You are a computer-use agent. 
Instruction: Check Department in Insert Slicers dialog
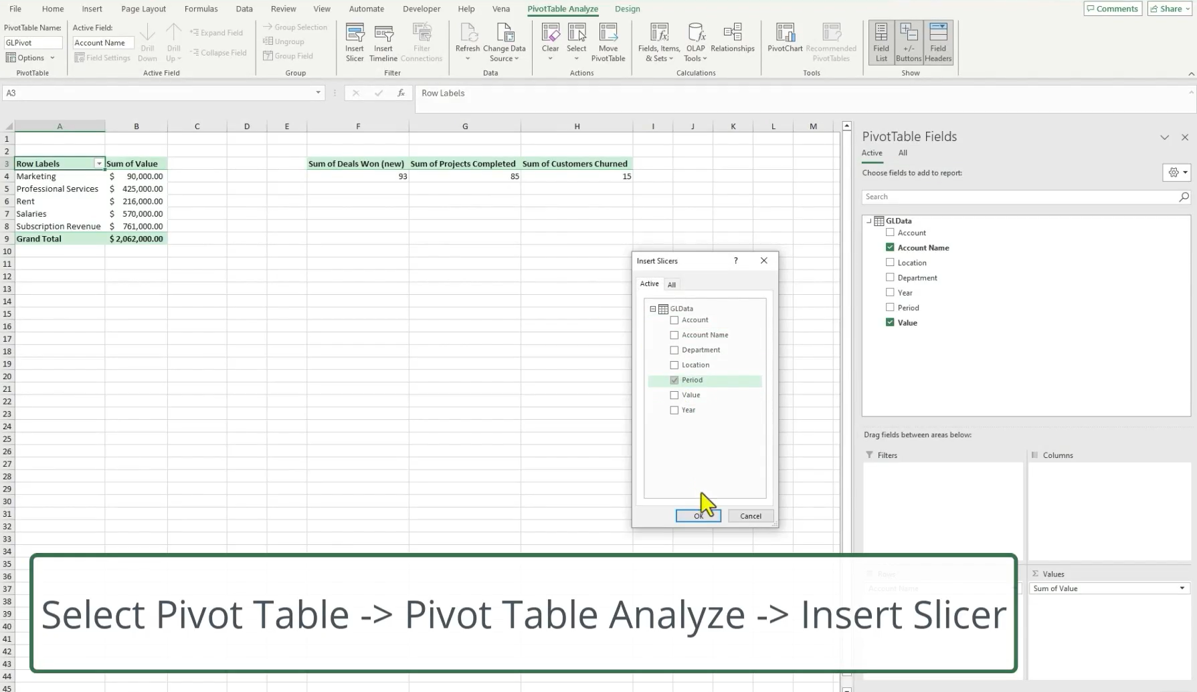674,350
